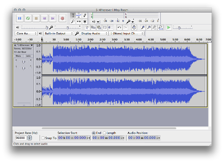Select the Zoom (magnifier) tool

[x=73, y=21]
